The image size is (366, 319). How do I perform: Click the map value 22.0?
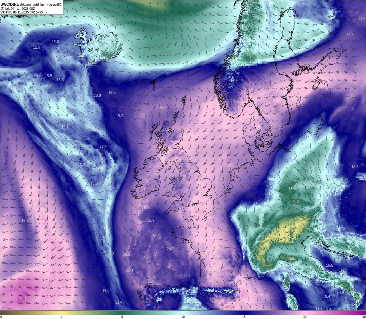click(x=350, y=35)
